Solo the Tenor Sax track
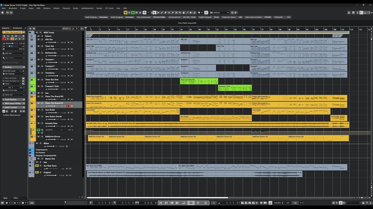Screen dimensions: 373x209 click(x=42, y=46)
